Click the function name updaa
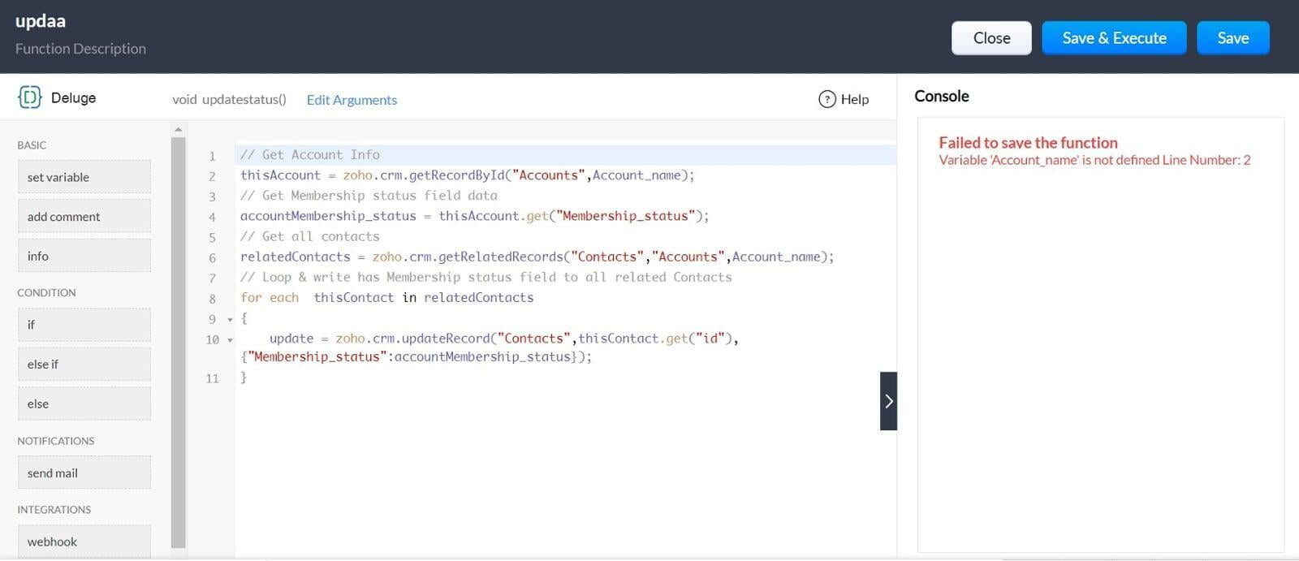The height and width of the screenshot is (561, 1299). click(41, 21)
